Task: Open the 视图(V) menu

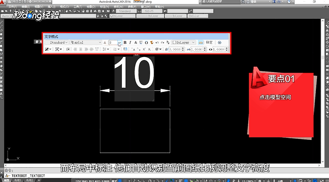Action: pyautogui.click(x=39, y=7)
